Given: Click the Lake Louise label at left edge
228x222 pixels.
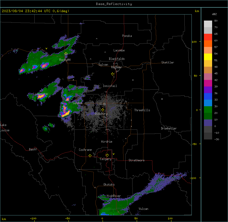Looking at the screenshot, I should coord(5,128).
